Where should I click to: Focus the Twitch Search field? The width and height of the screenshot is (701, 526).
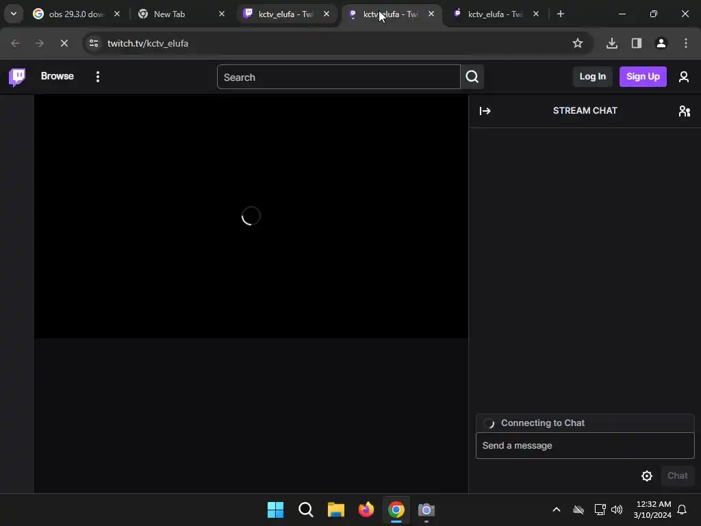[x=338, y=77]
